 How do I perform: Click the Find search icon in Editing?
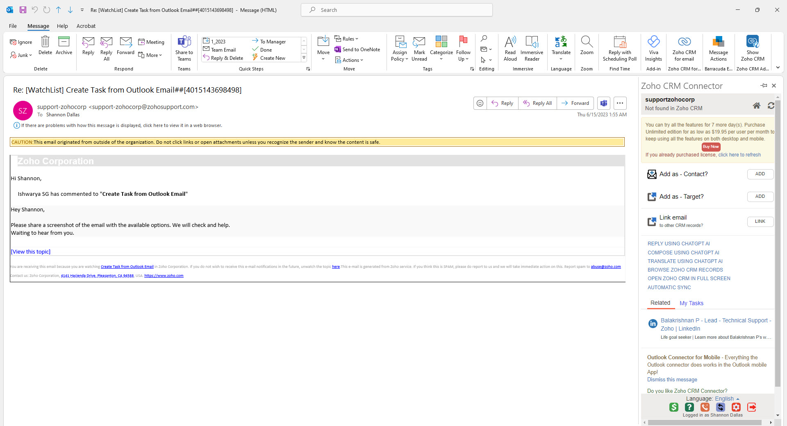pyautogui.click(x=484, y=39)
